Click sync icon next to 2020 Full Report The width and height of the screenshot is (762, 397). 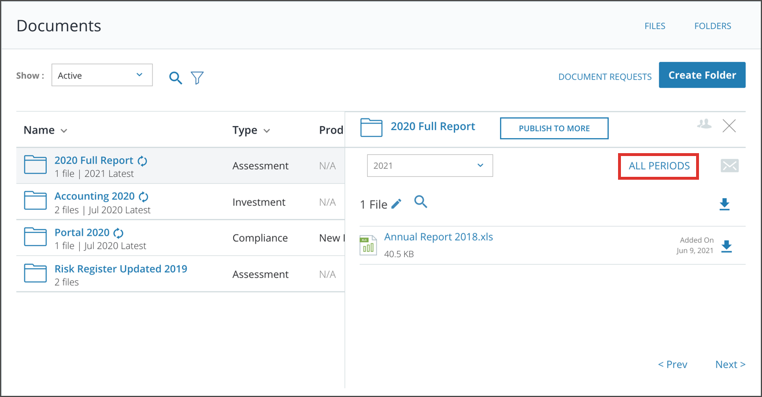pos(142,161)
